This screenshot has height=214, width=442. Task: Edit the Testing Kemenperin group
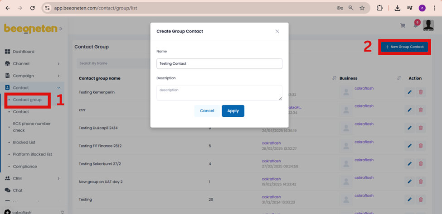(x=409, y=92)
